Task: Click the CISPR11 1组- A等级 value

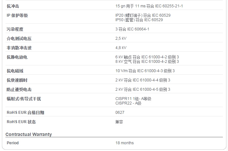Action: click(133, 99)
